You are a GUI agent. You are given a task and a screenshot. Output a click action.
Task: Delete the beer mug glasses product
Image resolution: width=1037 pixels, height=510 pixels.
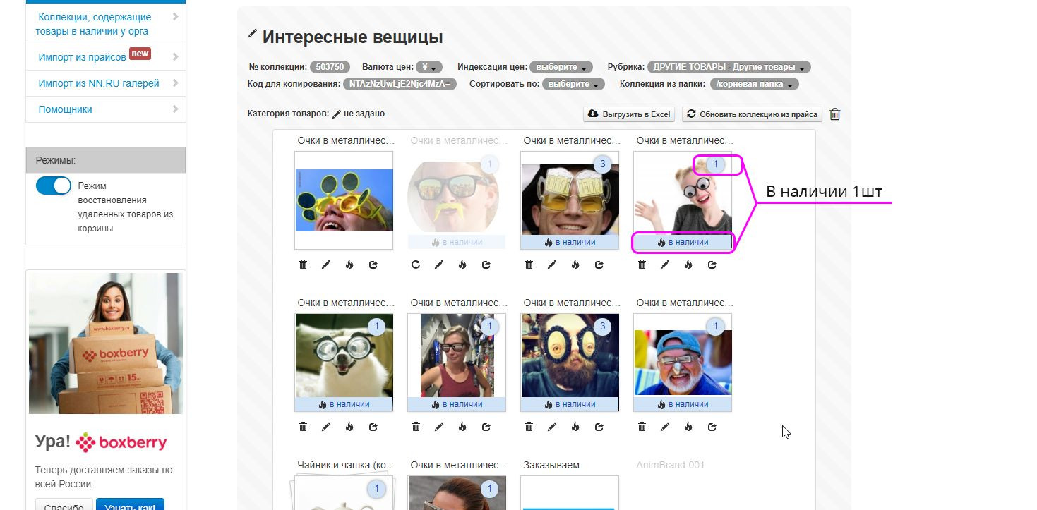[x=529, y=265]
